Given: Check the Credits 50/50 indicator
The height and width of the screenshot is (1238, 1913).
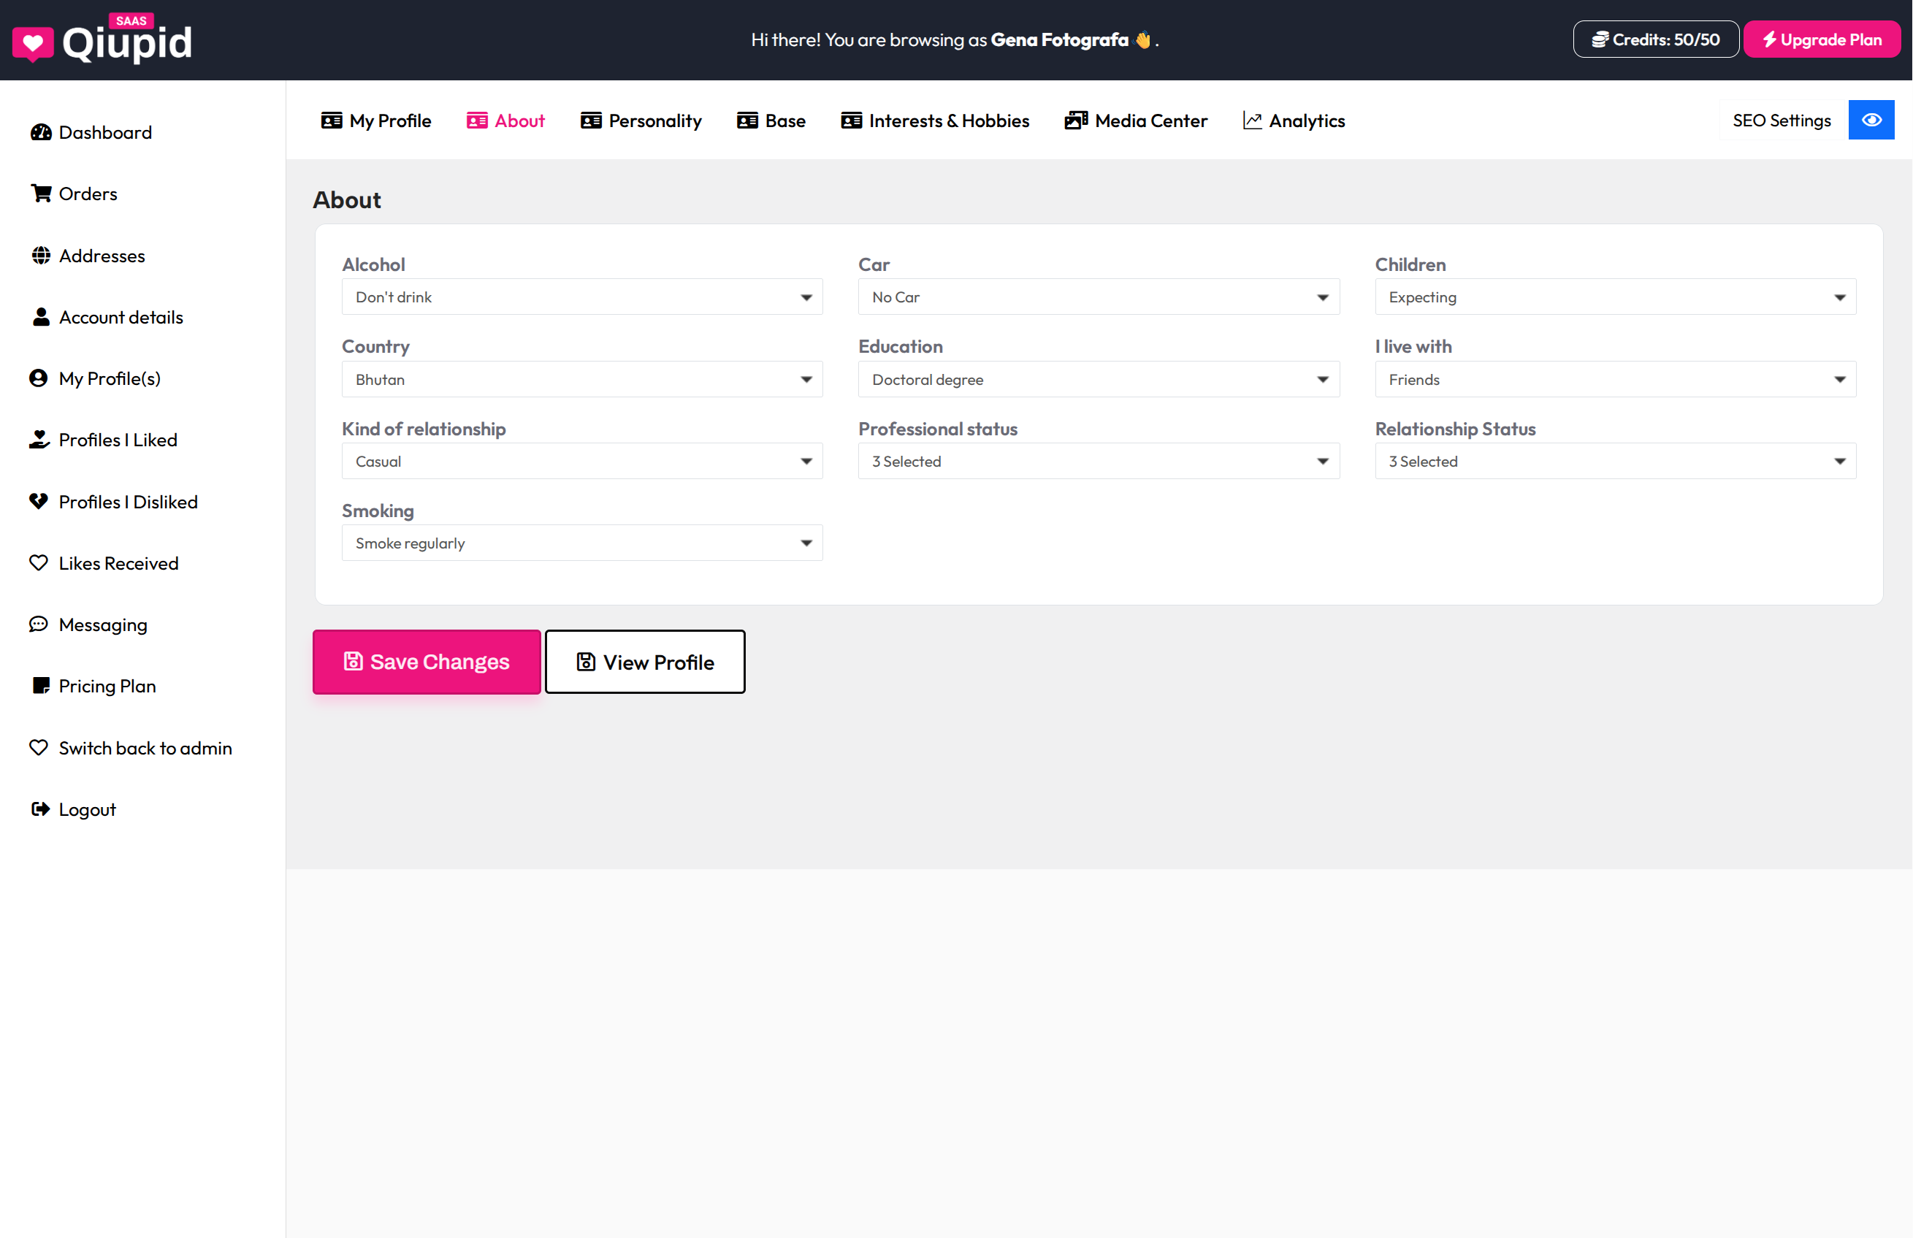Looking at the screenshot, I should [1655, 39].
